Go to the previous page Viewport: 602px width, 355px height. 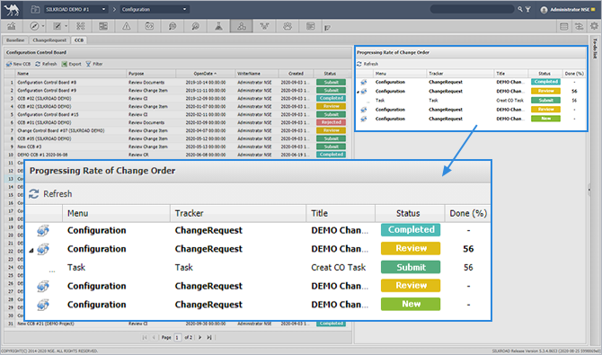[154, 337]
